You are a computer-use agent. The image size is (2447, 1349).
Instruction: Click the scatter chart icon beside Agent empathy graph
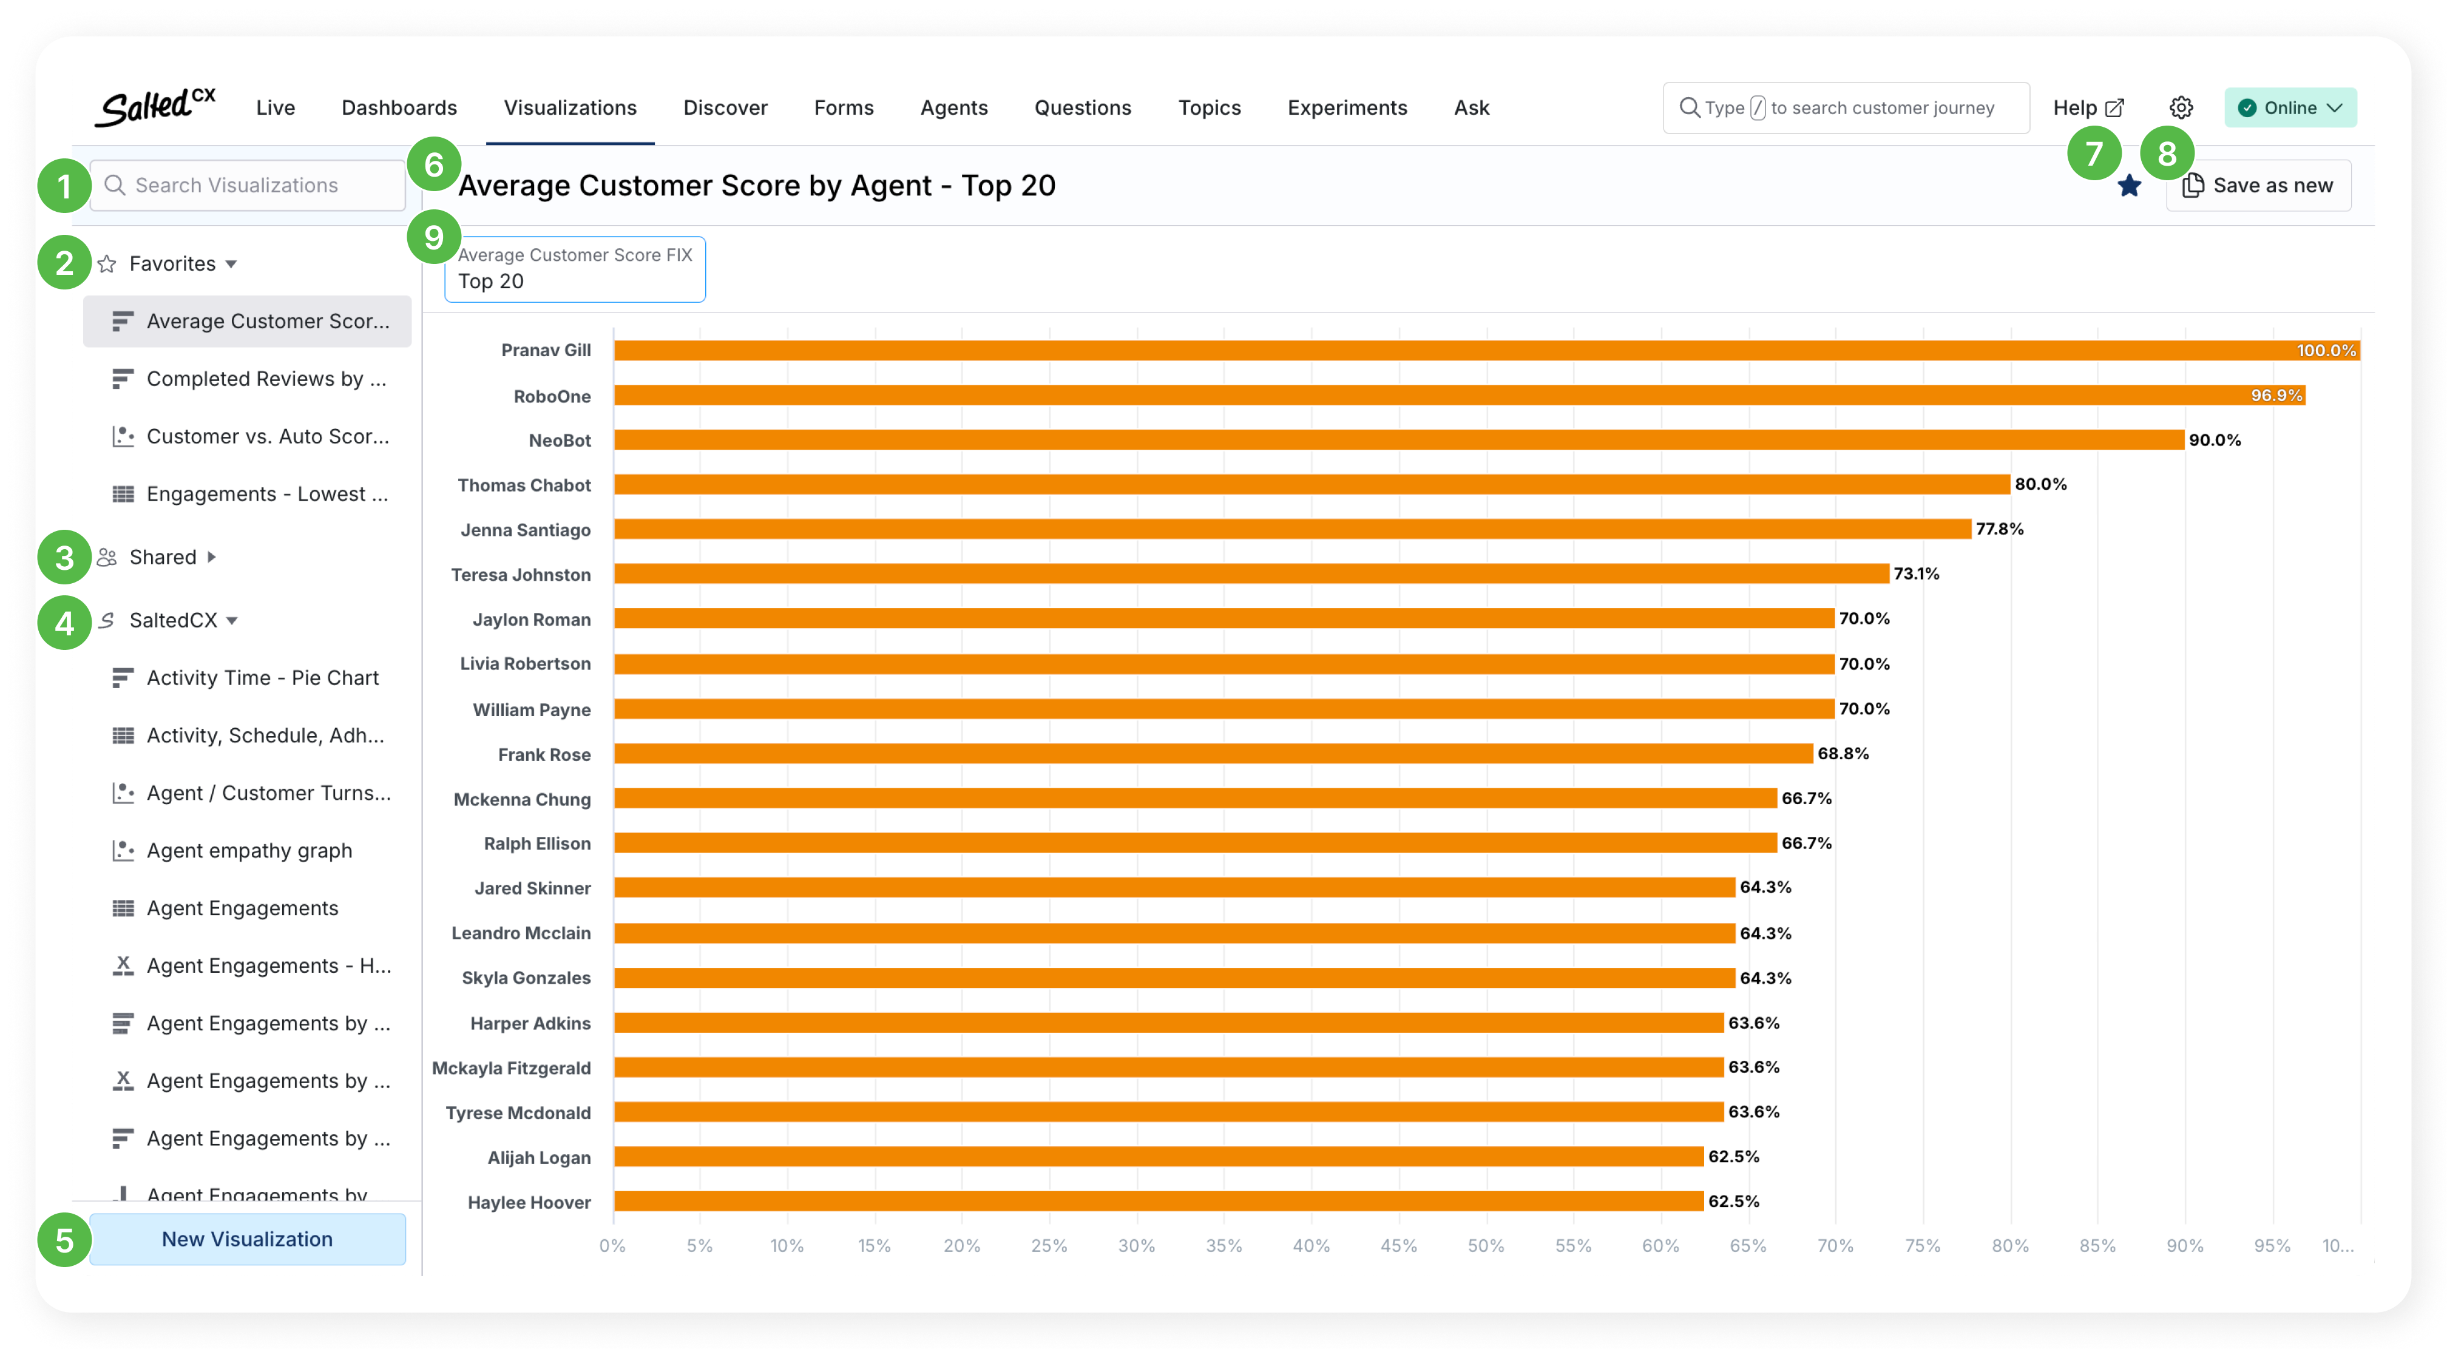pyautogui.click(x=123, y=850)
